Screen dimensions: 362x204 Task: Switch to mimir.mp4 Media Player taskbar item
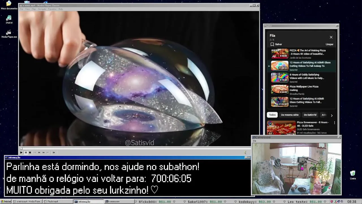pyautogui.click(x=27, y=201)
